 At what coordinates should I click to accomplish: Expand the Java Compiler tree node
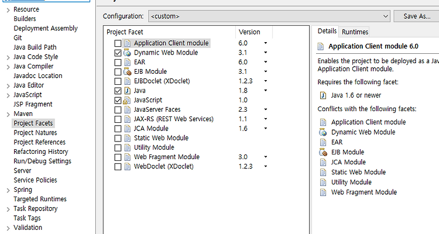(8, 67)
